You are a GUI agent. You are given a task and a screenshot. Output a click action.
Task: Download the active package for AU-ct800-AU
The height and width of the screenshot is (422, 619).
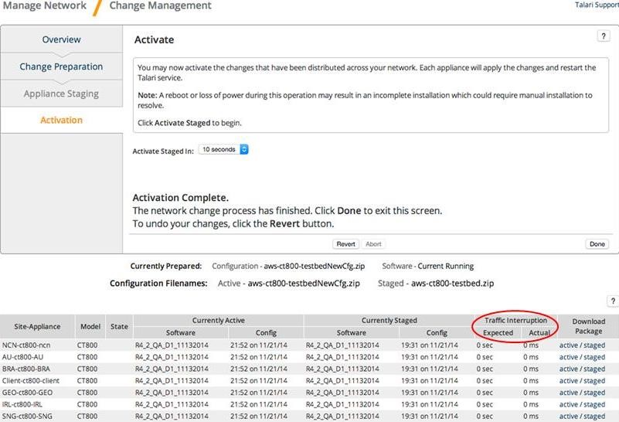569,357
